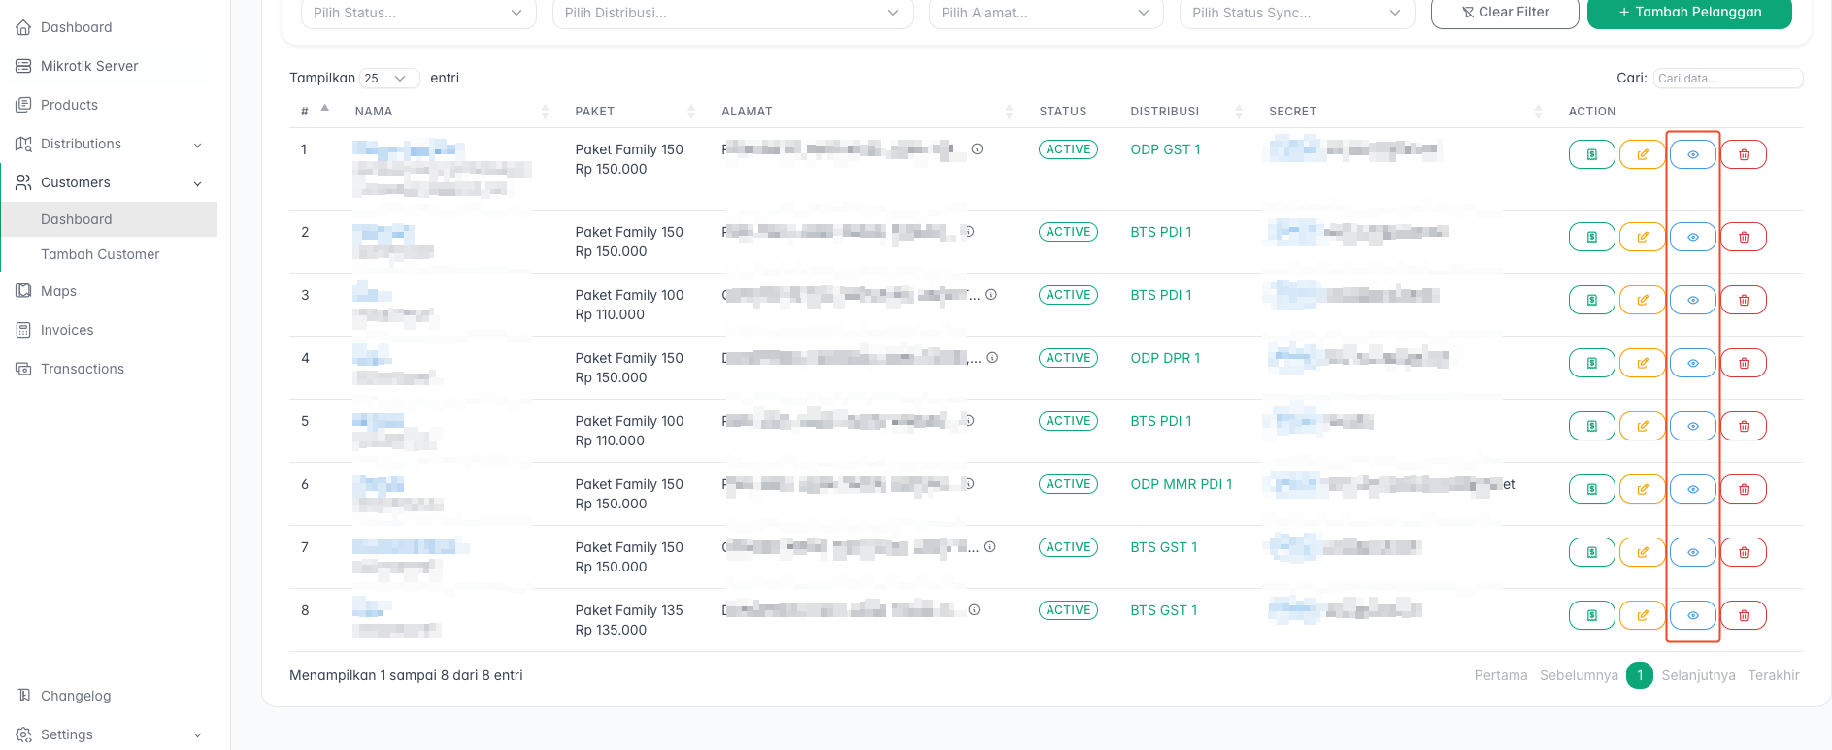Open the Pilih Distribusi filter dropdown
Screen dimensions: 1832x750
tap(731, 14)
